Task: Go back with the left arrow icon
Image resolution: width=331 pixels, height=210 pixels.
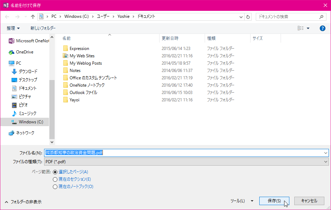Action: [x=7, y=17]
